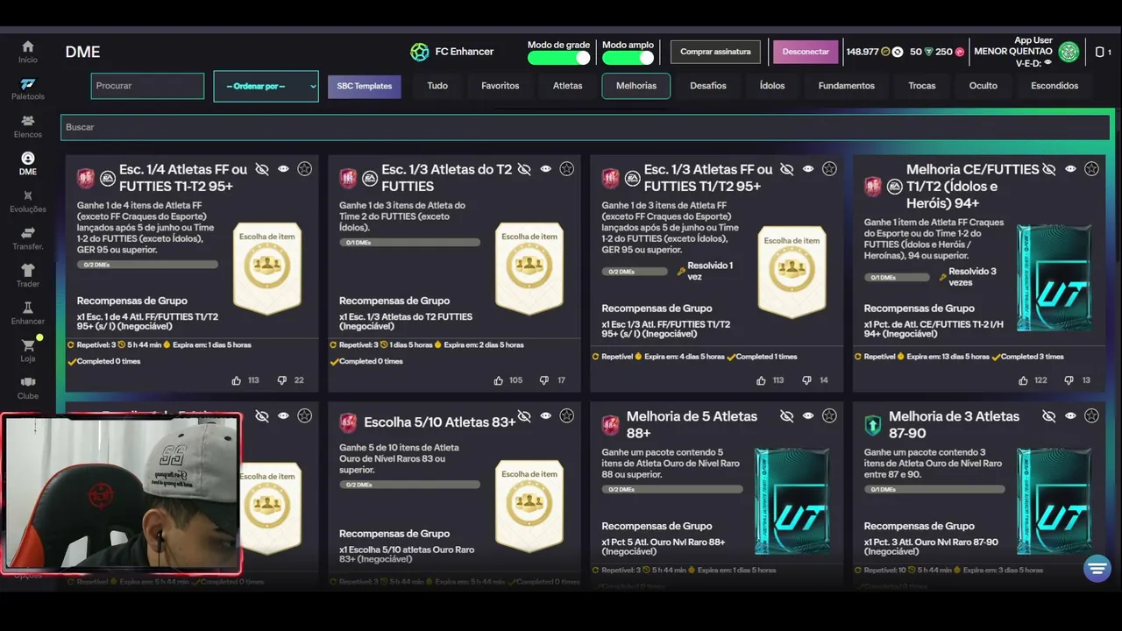Like the Melhoria CE/FUTTIES card

click(x=1023, y=380)
